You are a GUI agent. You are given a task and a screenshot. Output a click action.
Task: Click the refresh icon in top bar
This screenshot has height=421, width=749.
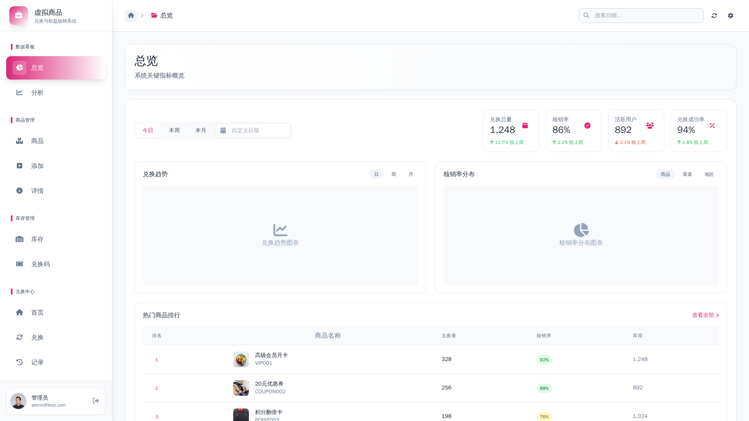click(714, 16)
